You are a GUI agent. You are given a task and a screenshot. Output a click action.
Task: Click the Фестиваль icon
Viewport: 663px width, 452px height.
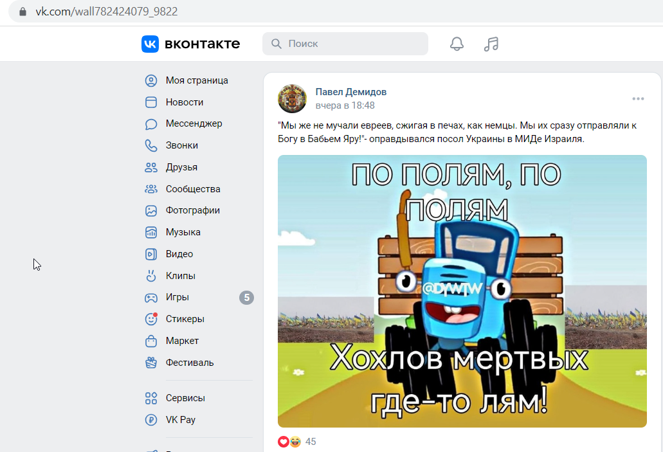pos(151,363)
